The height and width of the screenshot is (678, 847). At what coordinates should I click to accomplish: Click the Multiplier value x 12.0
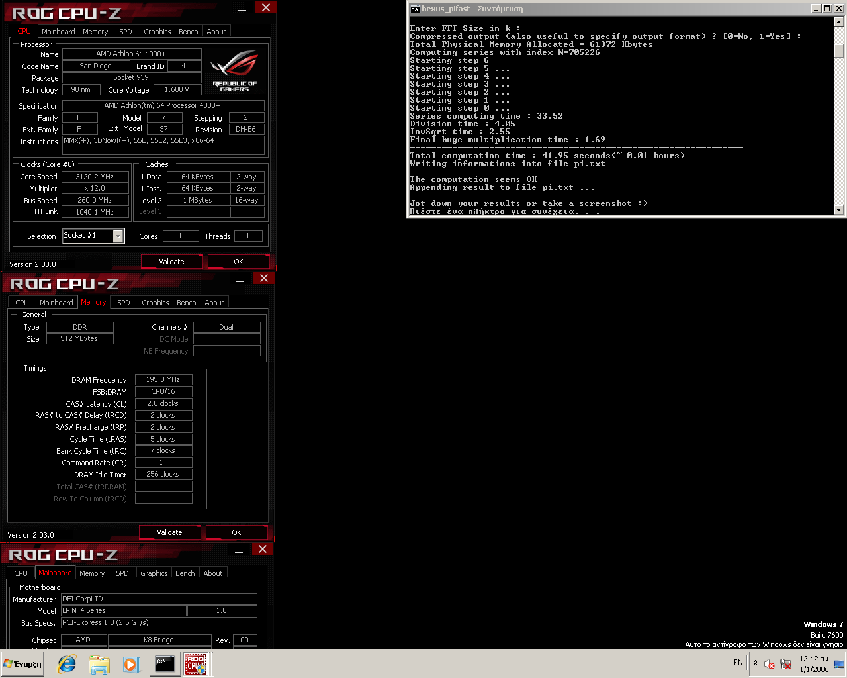coord(95,188)
